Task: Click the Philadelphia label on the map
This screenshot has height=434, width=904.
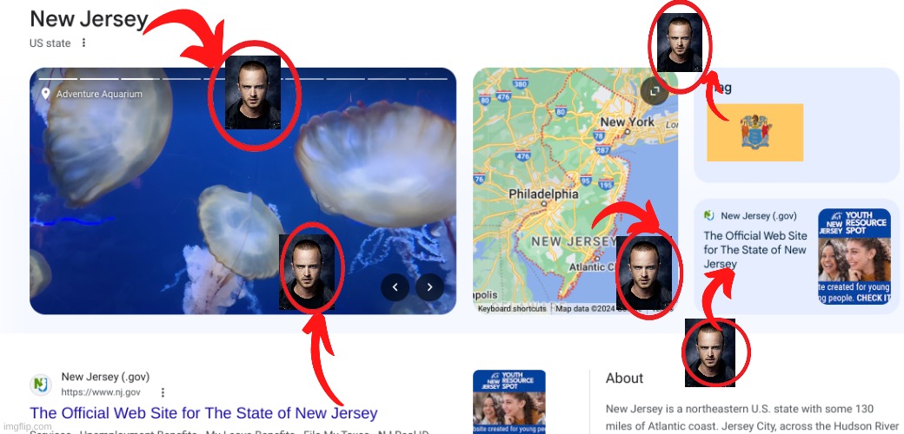Action: [x=543, y=194]
